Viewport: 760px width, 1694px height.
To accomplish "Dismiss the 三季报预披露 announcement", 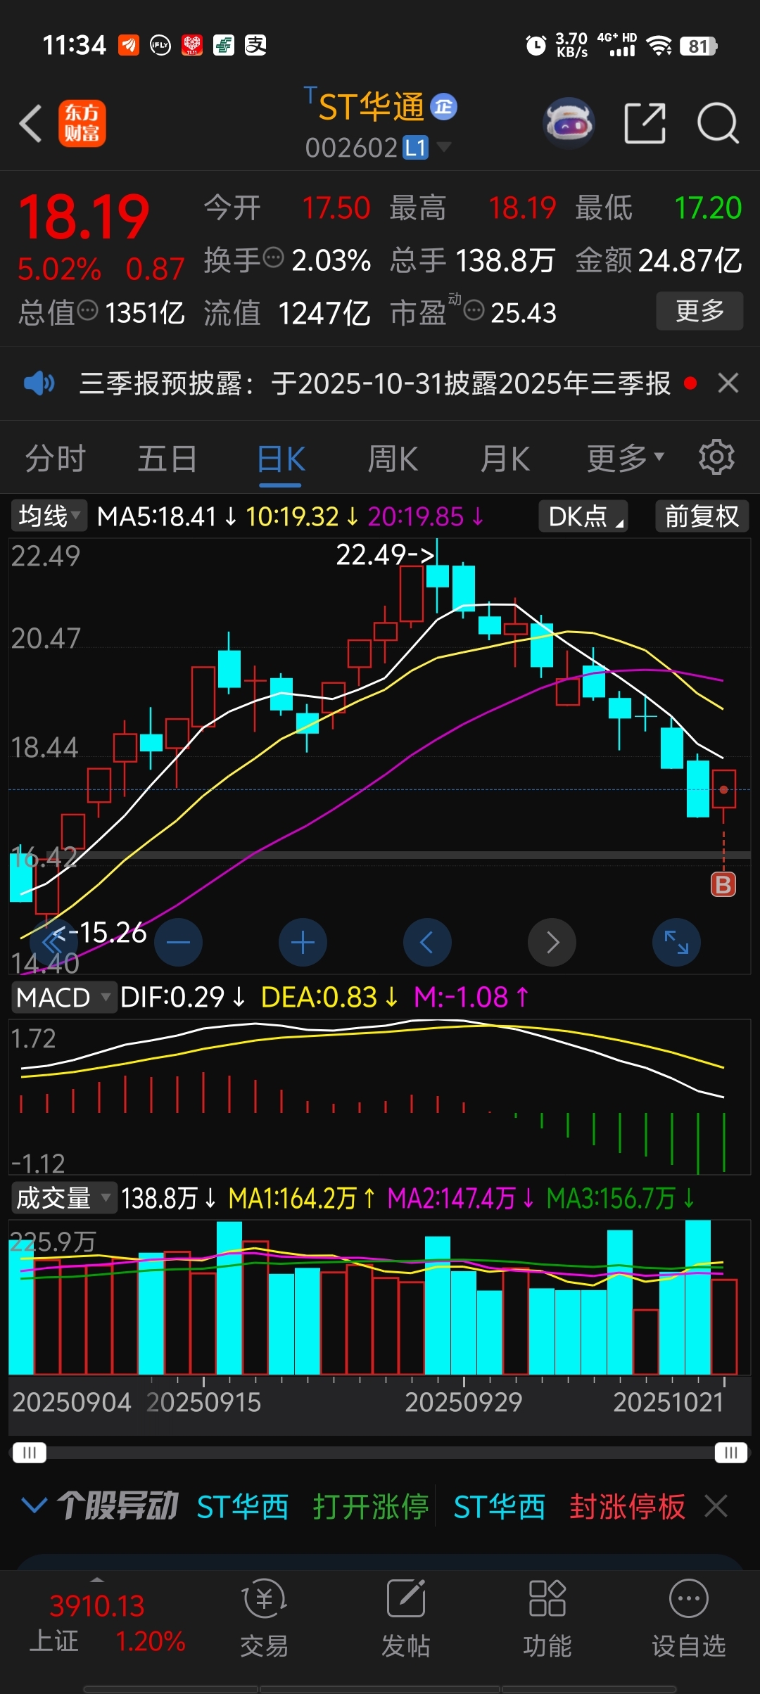I will coord(728,383).
